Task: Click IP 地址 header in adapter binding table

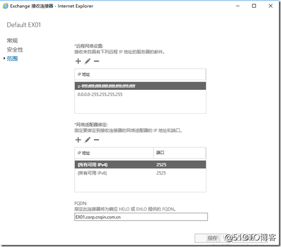Action: click(114, 153)
